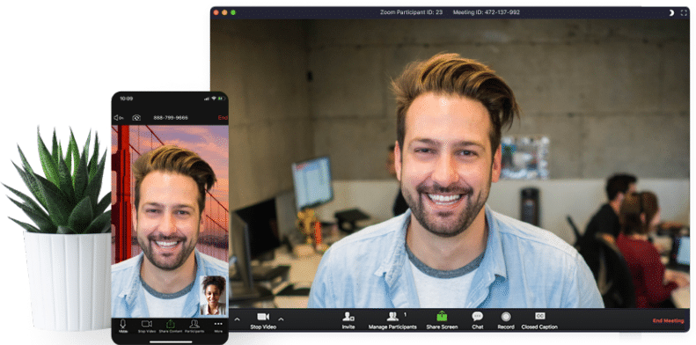Open Manage Participants in desktop toolbar
This screenshot has width=696, height=345.
tap(392, 320)
